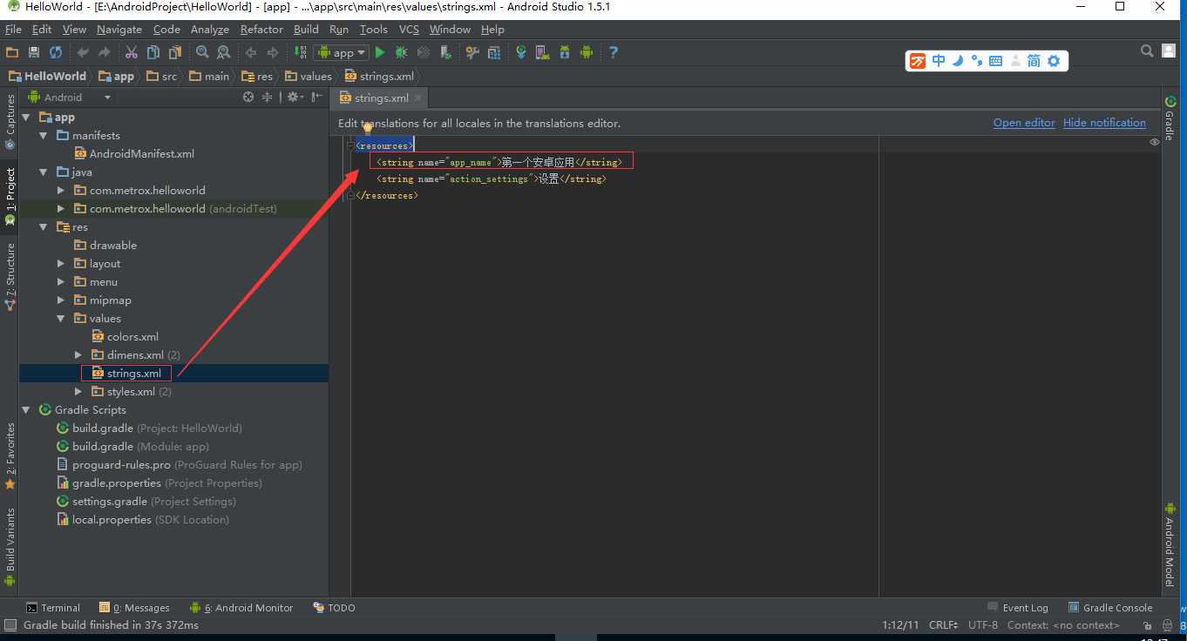Open the Refactor menu
This screenshot has width=1187, height=641.
click(261, 29)
